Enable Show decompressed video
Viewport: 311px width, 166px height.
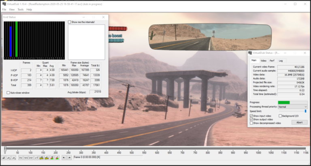click(x=251, y=123)
